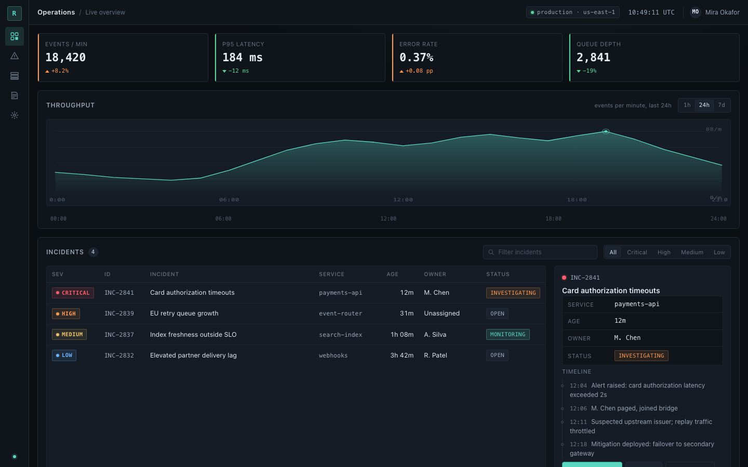
Task: Click the Operations breadcrumb
Action: tap(56, 12)
